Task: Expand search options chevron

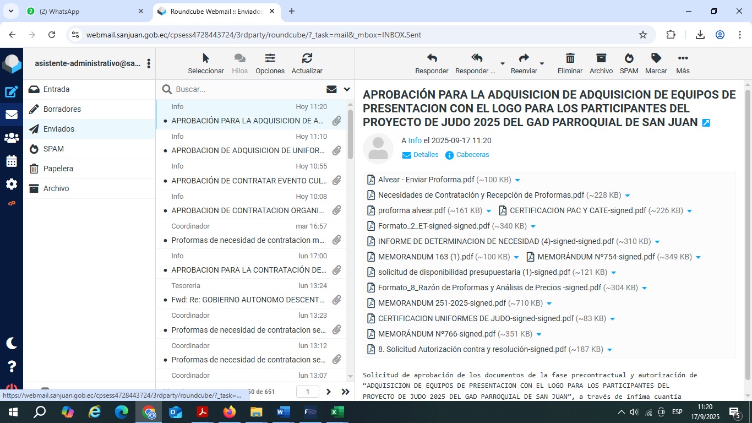Action: pyautogui.click(x=347, y=89)
